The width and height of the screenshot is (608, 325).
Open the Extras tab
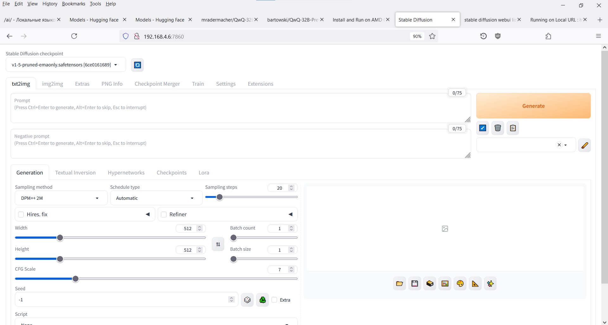click(82, 84)
